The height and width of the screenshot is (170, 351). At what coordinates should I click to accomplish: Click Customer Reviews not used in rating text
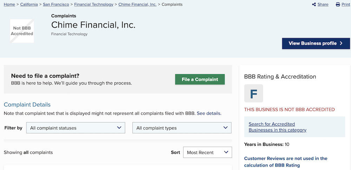coord(286,162)
